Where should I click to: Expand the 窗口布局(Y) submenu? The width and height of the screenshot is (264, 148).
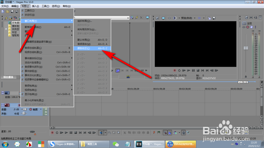click(x=47, y=21)
